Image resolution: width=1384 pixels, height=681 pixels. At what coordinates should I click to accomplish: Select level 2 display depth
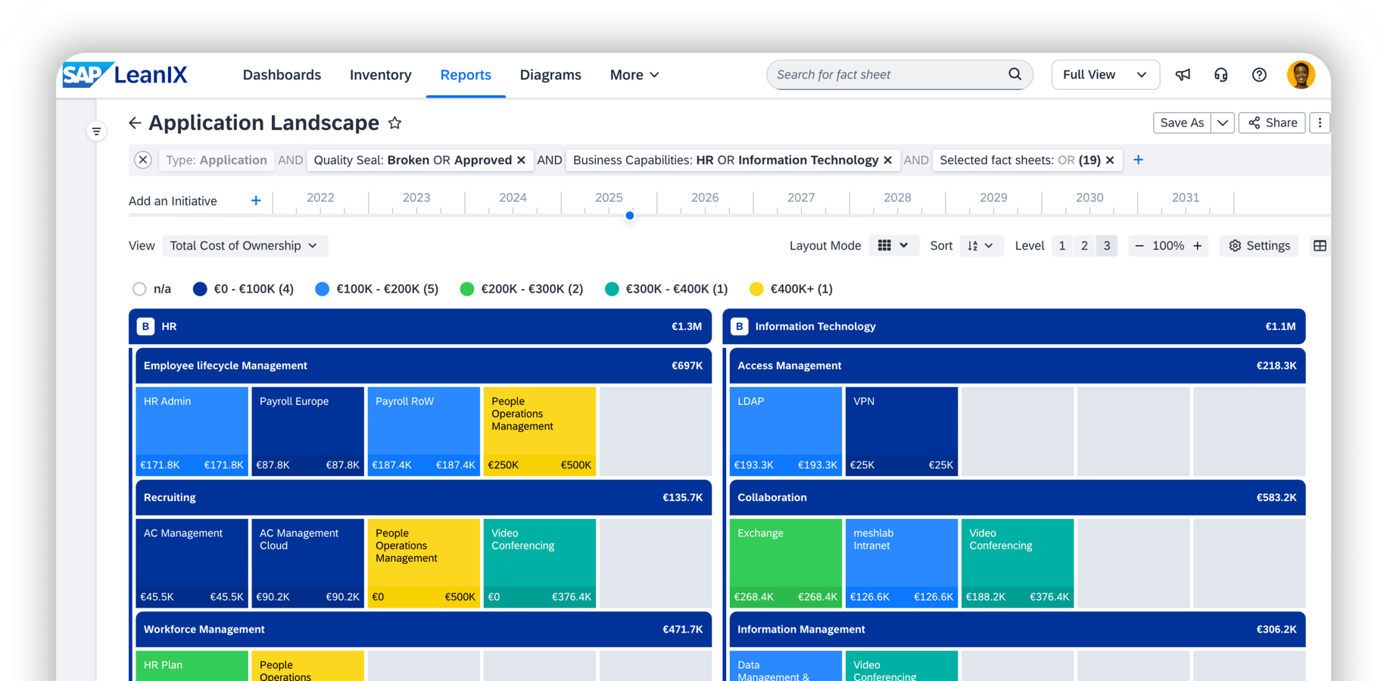pyautogui.click(x=1084, y=246)
